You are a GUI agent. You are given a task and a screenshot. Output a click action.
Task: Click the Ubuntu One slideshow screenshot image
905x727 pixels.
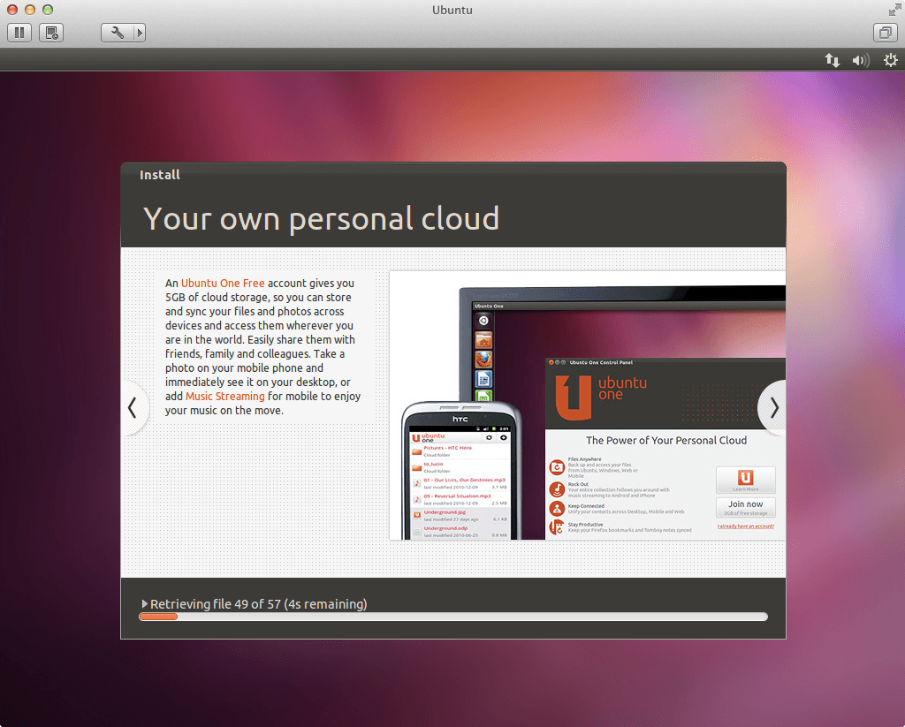coord(588,405)
